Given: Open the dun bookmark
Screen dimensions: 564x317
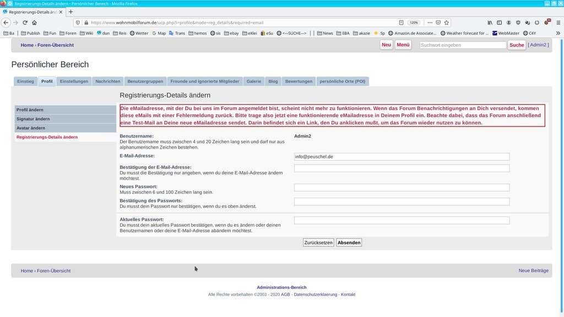Looking at the screenshot, I should pos(103,33).
